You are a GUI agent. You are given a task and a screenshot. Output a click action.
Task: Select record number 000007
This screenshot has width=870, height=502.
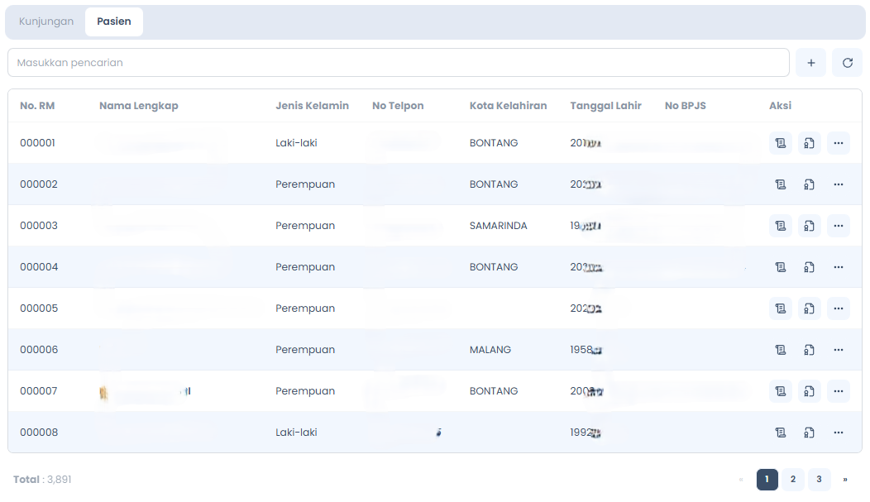click(39, 391)
